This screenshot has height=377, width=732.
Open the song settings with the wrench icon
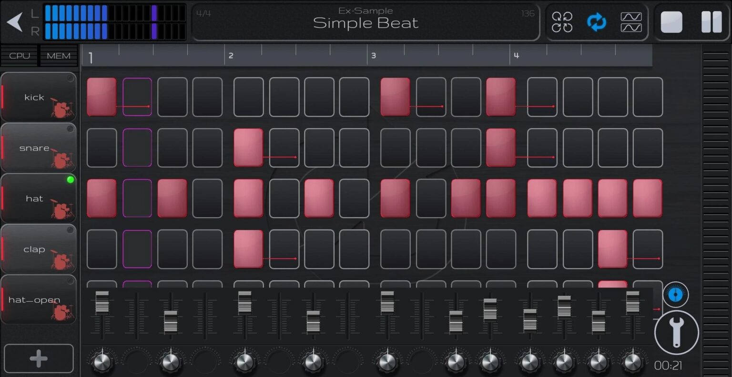point(676,332)
